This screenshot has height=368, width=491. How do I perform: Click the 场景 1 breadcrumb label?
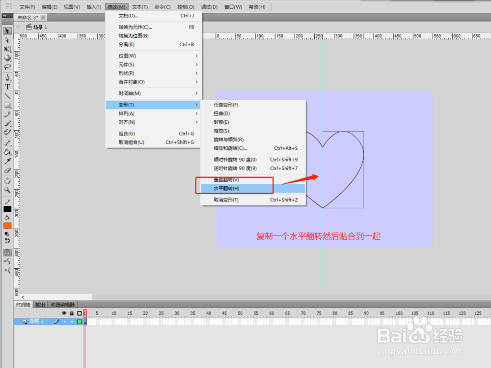pos(40,27)
